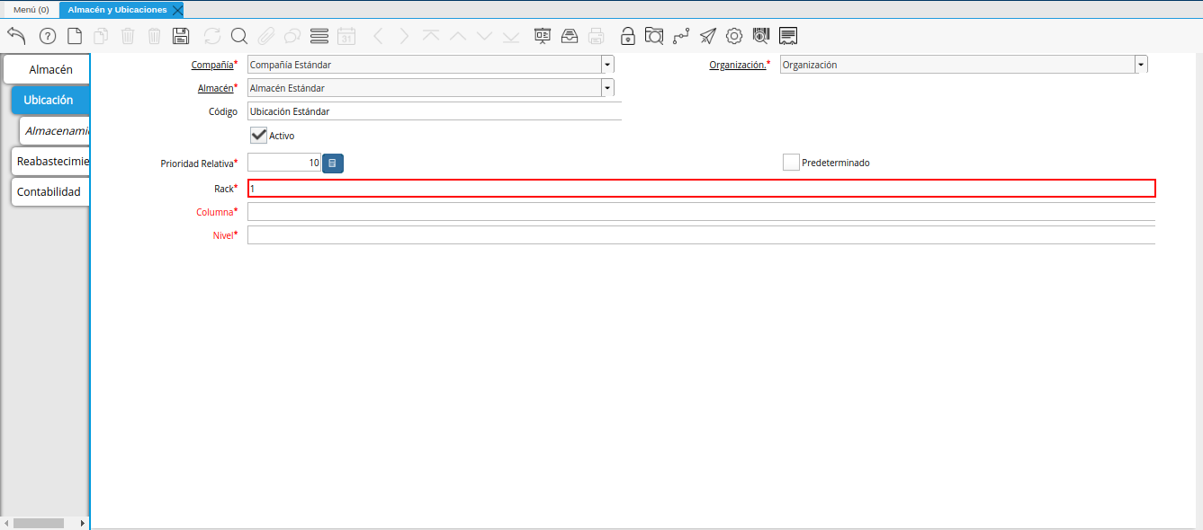Switch to the Menú (0) tab
Image resolution: width=1203 pixels, height=530 pixels.
(x=31, y=9)
